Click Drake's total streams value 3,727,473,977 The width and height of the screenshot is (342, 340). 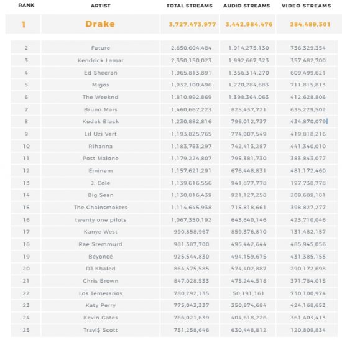192,24
